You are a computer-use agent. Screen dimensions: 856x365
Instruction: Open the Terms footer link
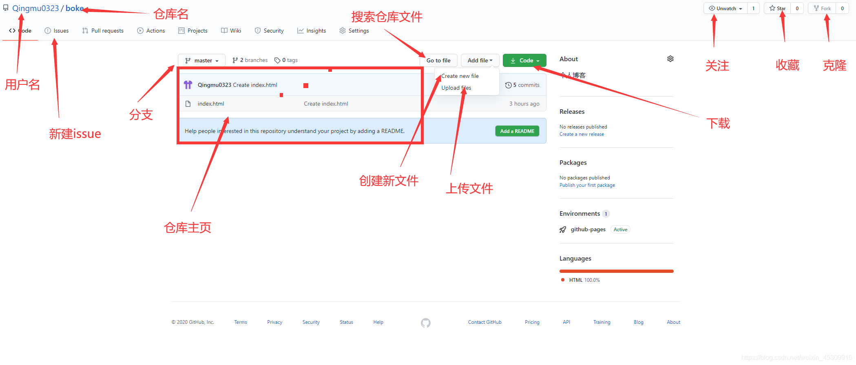click(x=241, y=322)
